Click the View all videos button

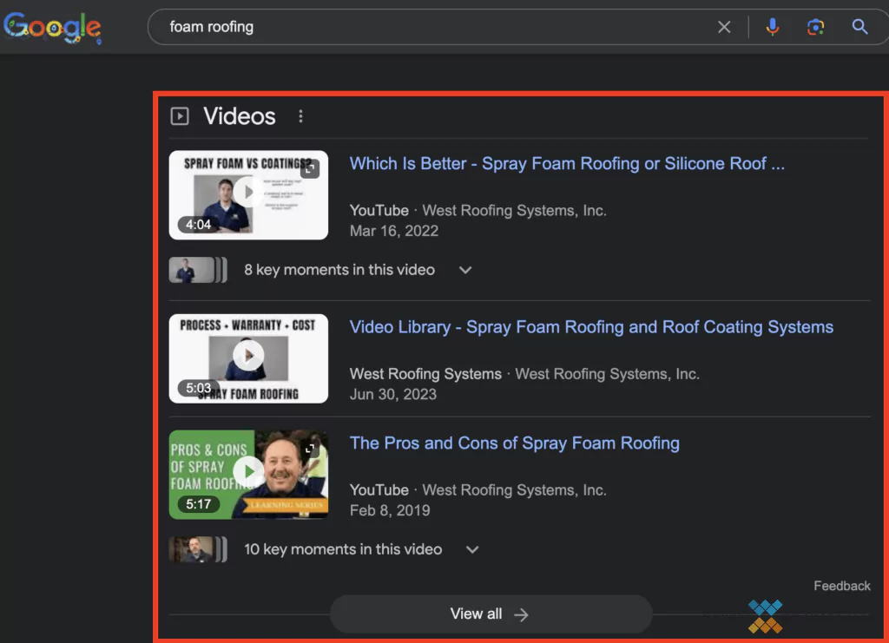pos(491,614)
